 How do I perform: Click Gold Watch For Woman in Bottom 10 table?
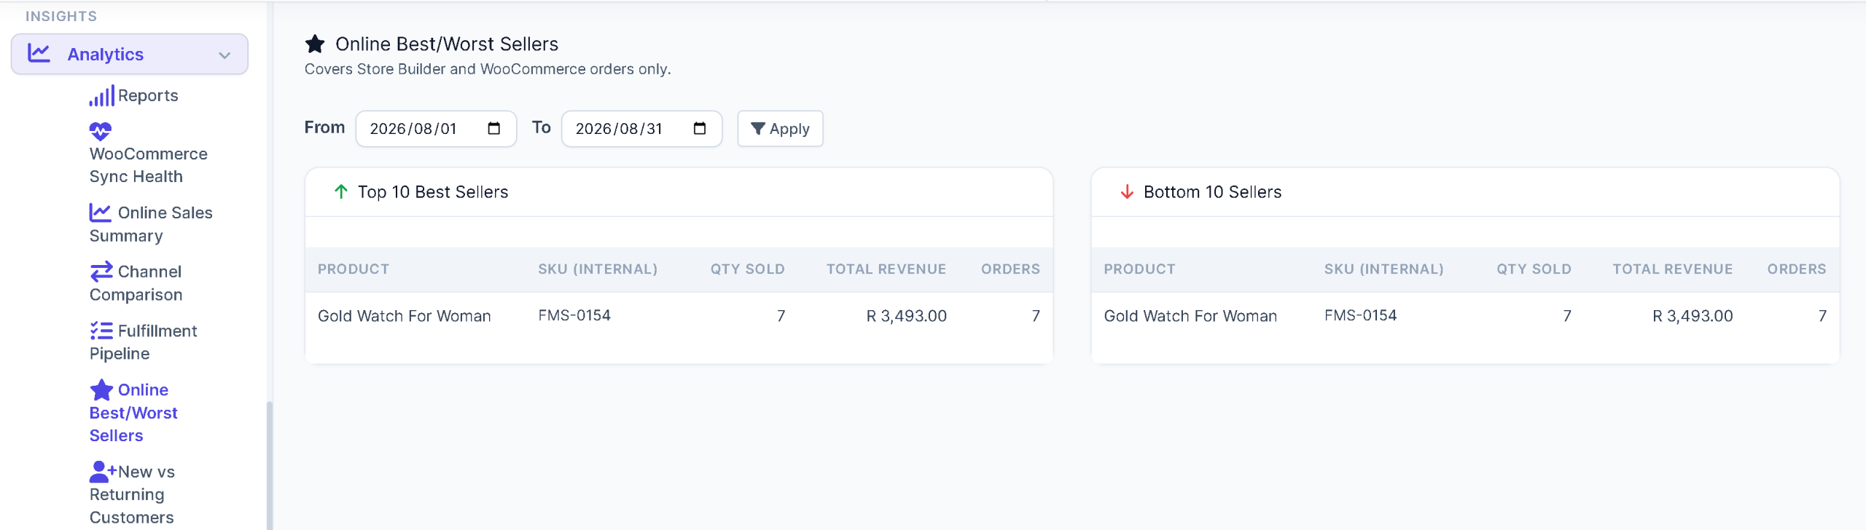pos(1190,316)
